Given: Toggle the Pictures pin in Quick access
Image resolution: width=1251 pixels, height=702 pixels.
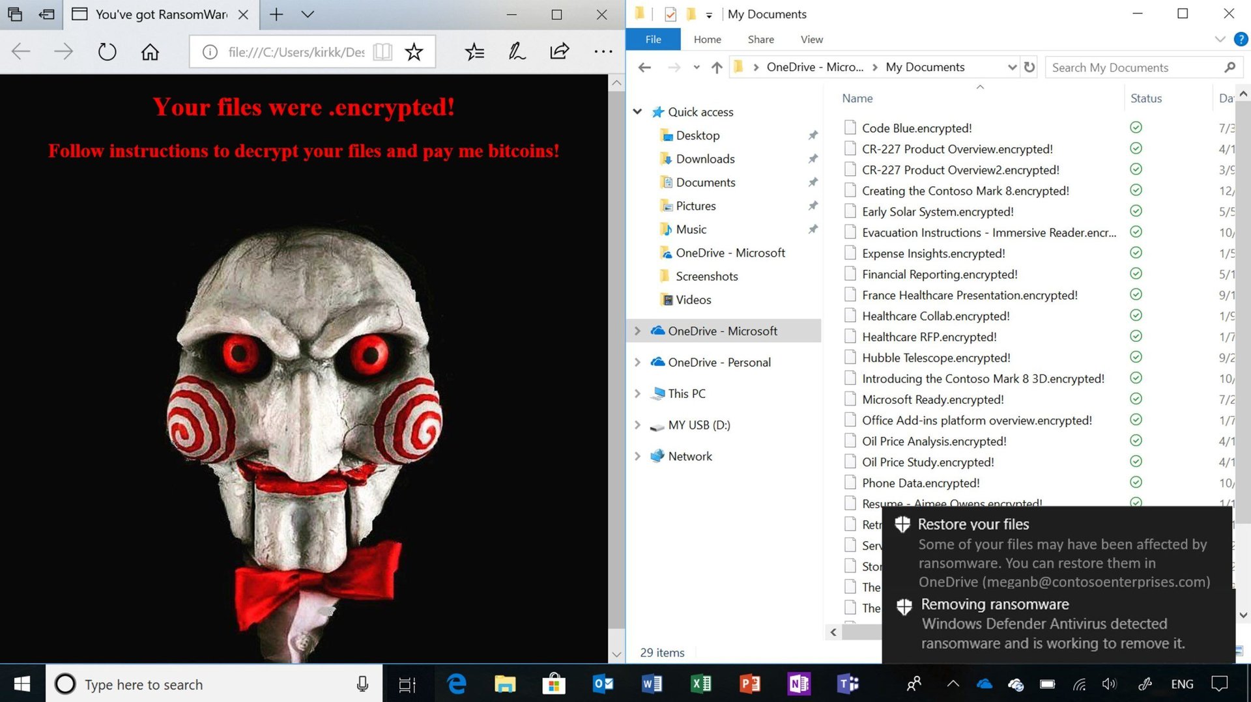Looking at the screenshot, I should click(812, 205).
